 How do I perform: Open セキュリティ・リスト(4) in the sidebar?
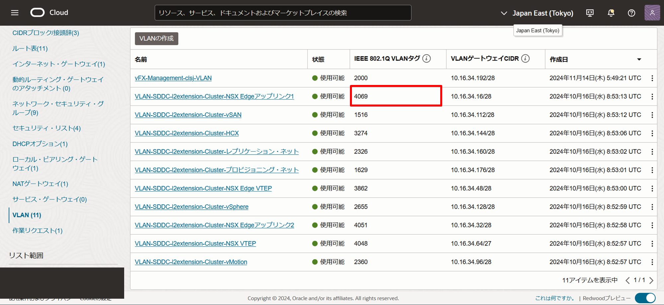tap(46, 128)
